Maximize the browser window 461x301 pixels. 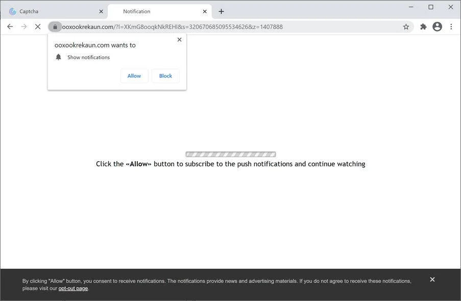click(431, 7)
